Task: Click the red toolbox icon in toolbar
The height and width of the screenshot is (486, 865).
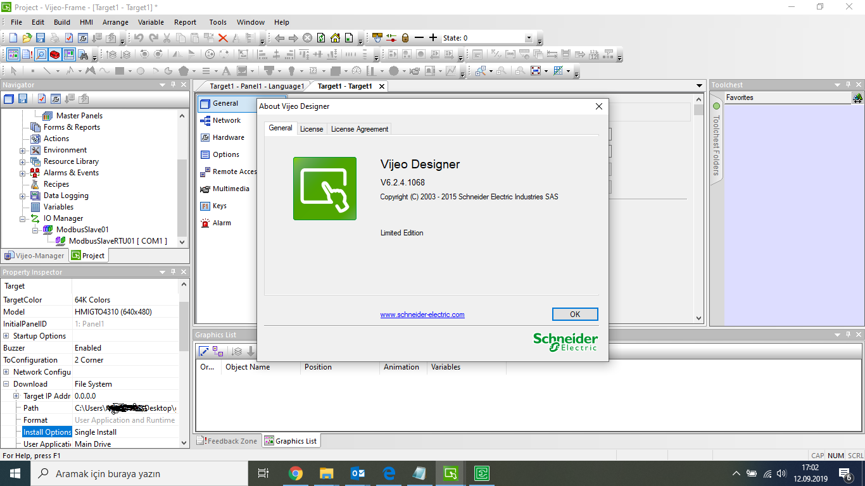Action: tap(55, 54)
